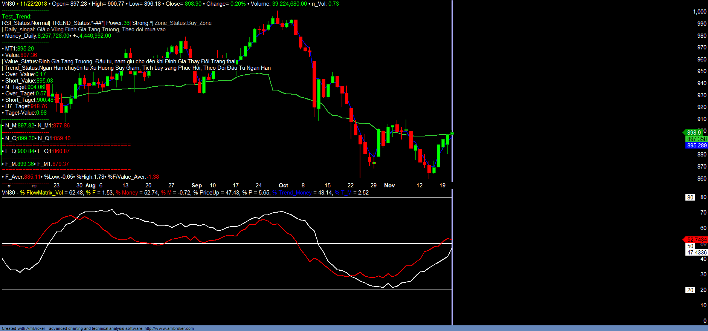Click the green 898.9 last price label

click(x=694, y=133)
